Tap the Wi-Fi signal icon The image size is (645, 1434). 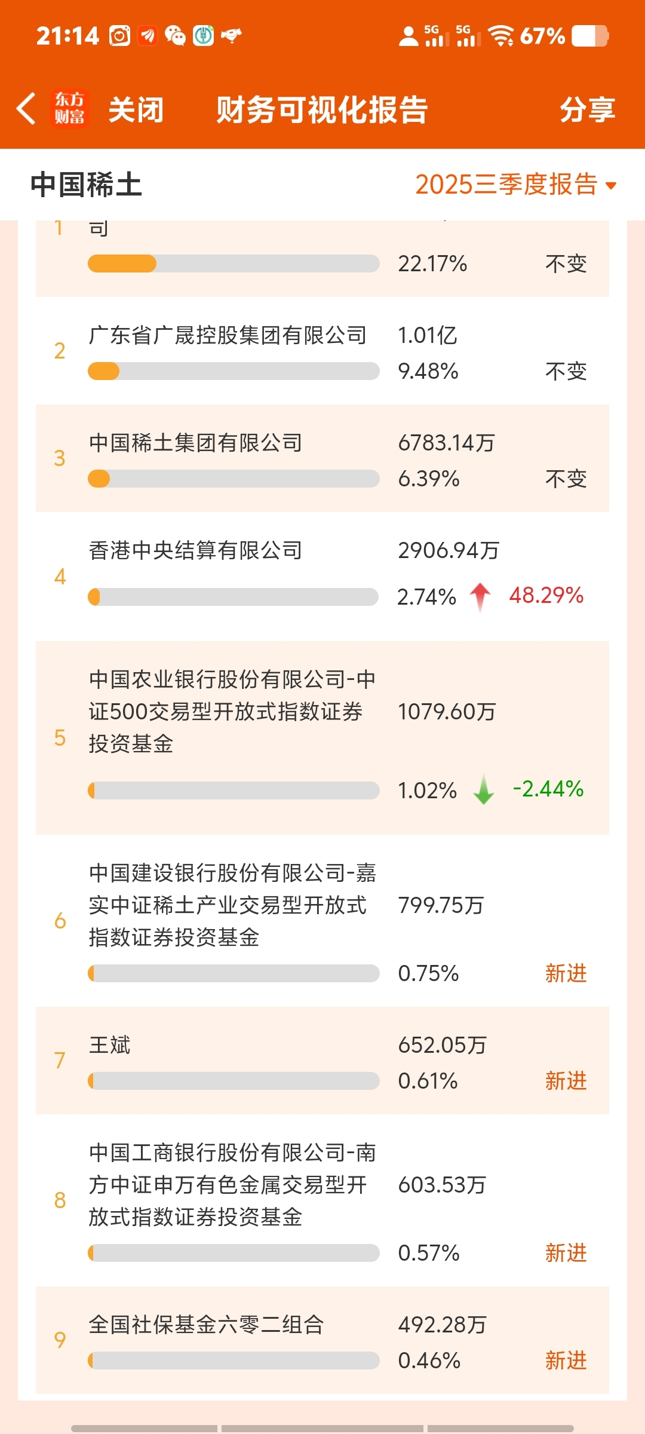pos(500,36)
